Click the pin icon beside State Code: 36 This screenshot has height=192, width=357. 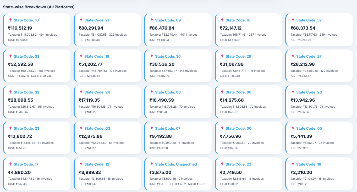coord(152,56)
